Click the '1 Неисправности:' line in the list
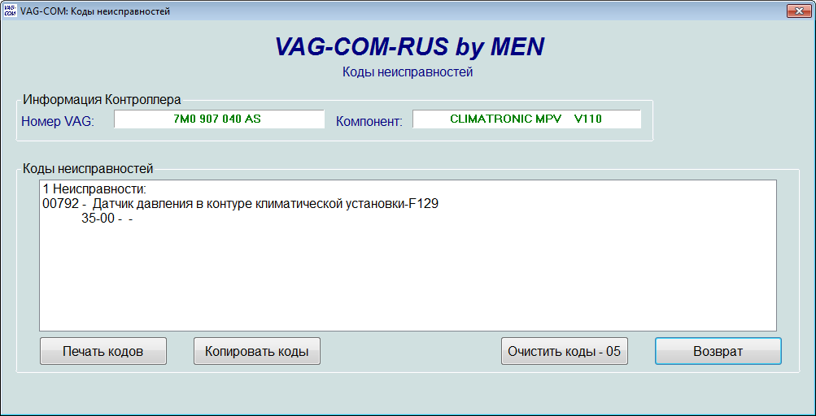This screenshot has height=416, width=816. click(x=93, y=189)
